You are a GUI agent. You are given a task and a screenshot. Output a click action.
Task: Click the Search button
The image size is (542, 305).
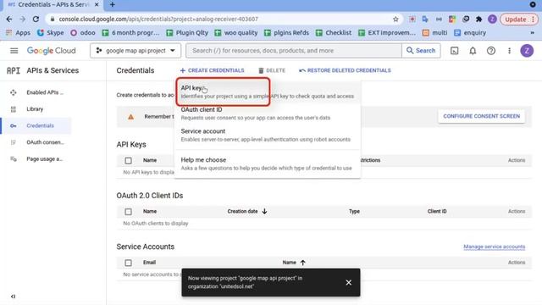click(421, 51)
